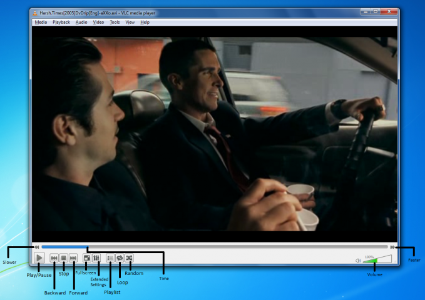Enable Random shuffle playback
The image size is (425, 300).
[130, 258]
